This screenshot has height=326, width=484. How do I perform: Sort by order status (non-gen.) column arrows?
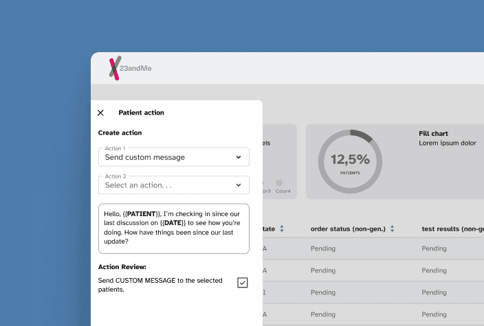click(x=392, y=229)
